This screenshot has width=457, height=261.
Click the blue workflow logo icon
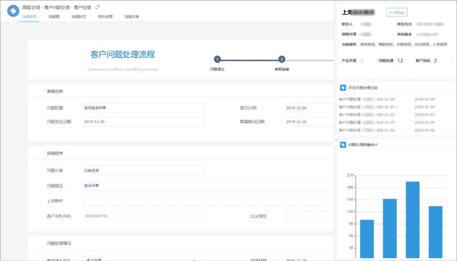(13, 11)
